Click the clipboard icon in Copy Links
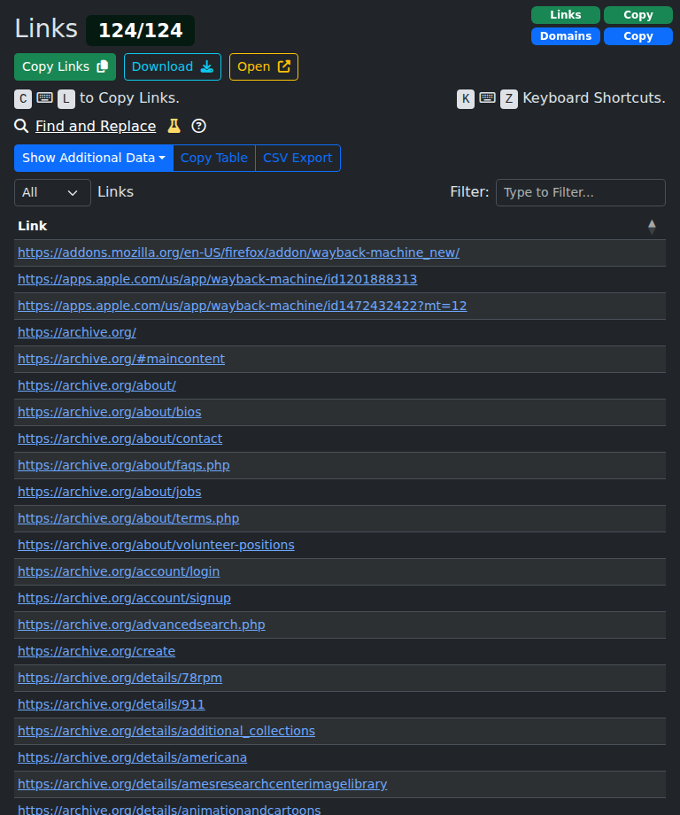Viewport: 680px width, 815px height. [x=103, y=66]
